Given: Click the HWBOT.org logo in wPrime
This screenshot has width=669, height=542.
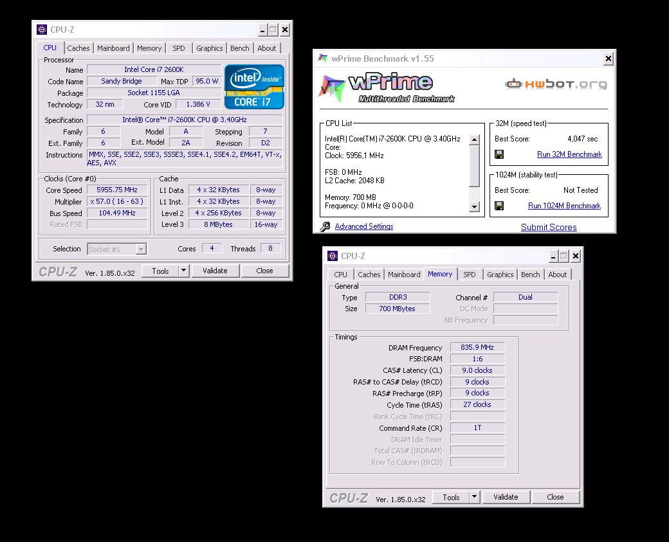Looking at the screenshot, I should tap(556, 84).
